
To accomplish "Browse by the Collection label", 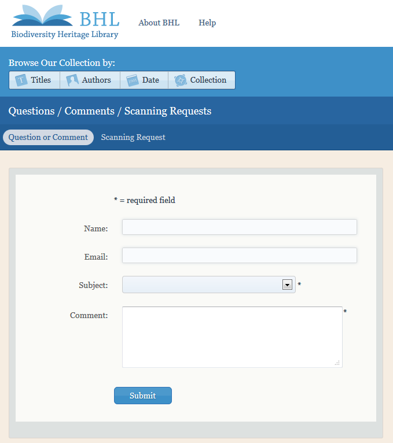I will (x=208, y=80).
